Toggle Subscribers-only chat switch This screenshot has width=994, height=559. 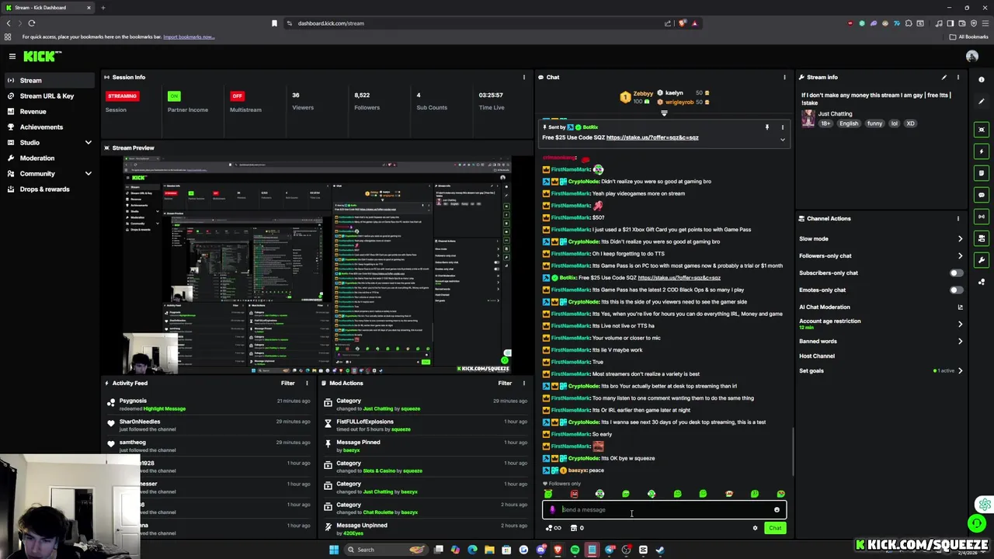[957, 273]
